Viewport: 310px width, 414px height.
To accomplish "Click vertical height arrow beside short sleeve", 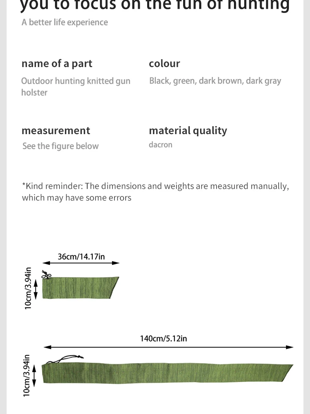I will pos(36,287).
